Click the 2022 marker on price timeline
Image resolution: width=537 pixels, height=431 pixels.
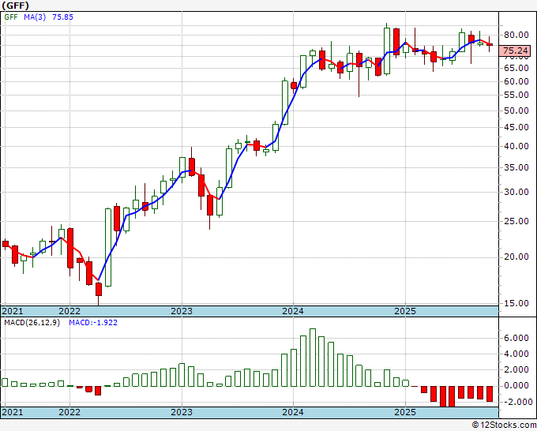[69, 311]
